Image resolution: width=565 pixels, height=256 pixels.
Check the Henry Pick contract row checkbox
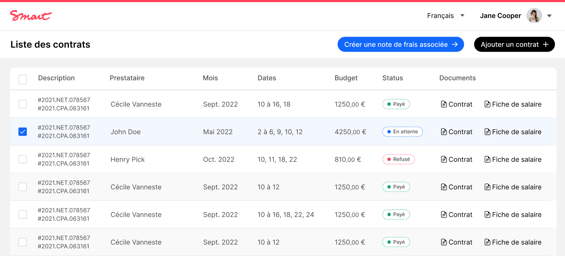point(23,159)
